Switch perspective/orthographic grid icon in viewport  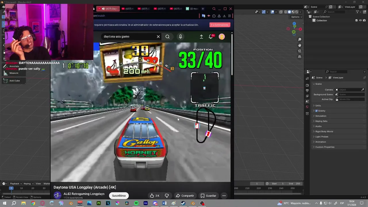(x=300, y=57)
